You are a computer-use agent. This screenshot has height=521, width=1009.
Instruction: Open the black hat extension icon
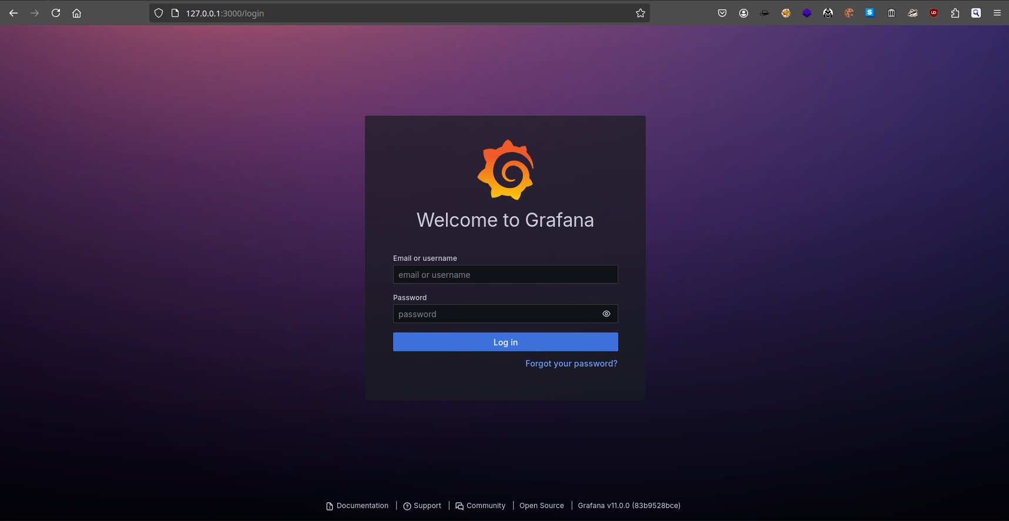coord(765,13)
